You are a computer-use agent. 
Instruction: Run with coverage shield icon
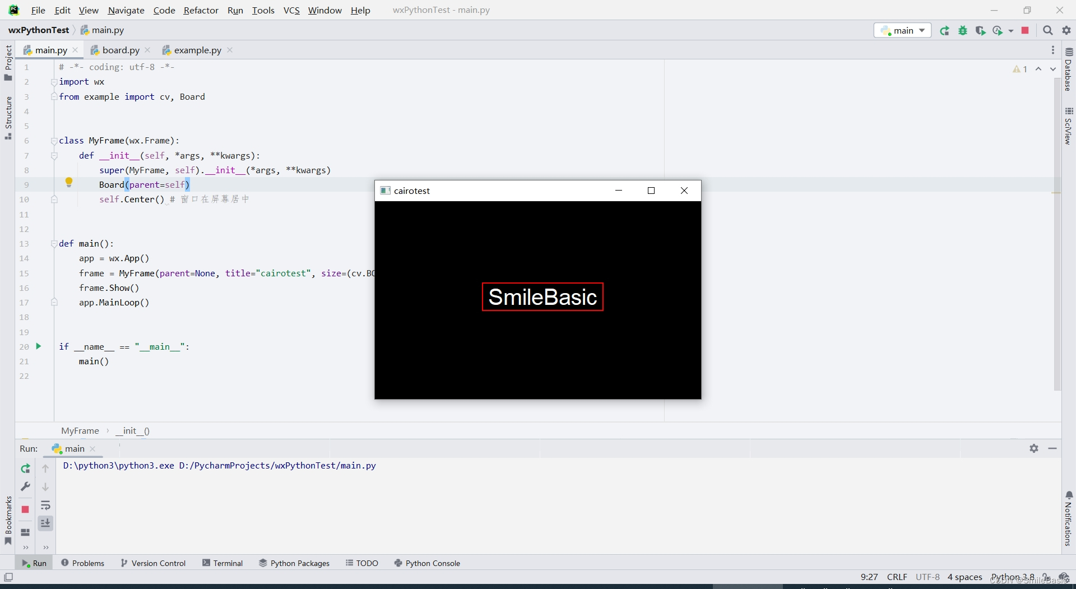pos(980,31)
